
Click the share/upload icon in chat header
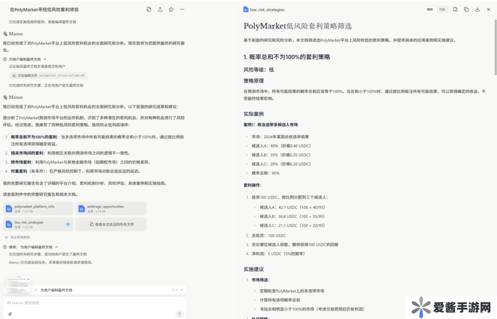click(160, 9)
